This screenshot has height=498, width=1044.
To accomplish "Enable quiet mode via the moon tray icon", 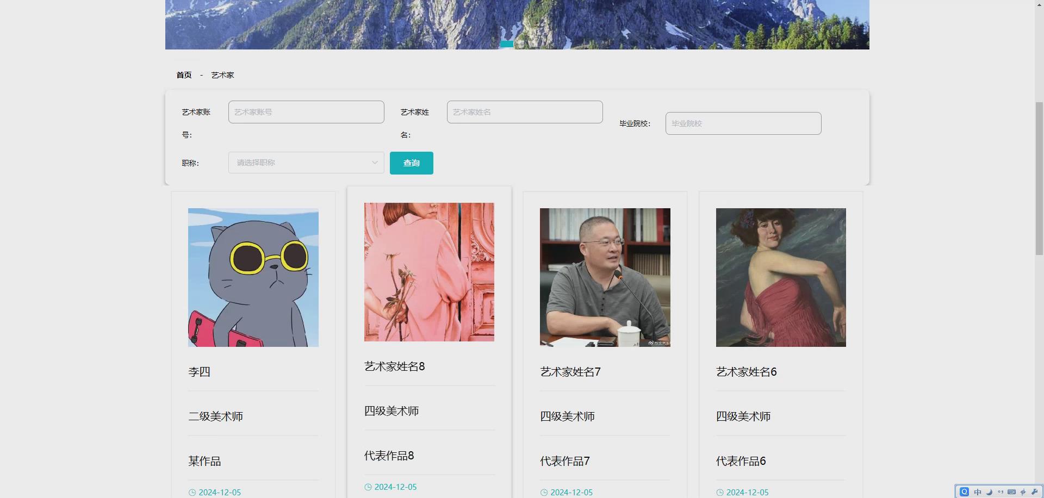I will (989, 491).
